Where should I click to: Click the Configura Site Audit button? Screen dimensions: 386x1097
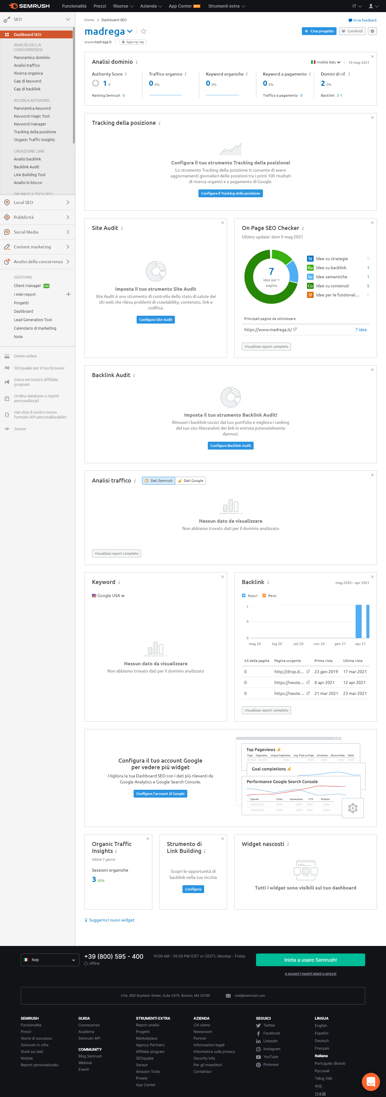(x=156, y=319)
